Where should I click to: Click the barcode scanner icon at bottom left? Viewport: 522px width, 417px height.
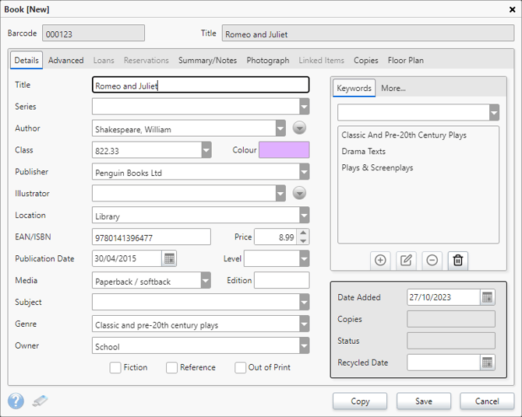click(41, 401)
